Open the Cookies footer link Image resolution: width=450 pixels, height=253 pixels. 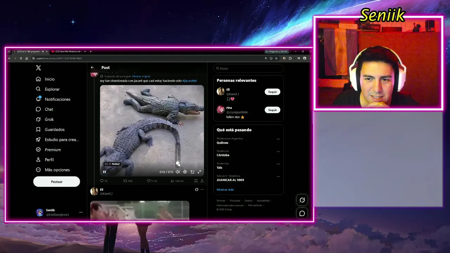click(x=248, y=201)
